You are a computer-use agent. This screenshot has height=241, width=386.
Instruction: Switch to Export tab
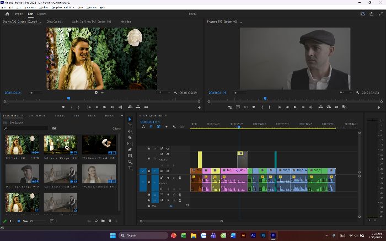click(41, 14)
